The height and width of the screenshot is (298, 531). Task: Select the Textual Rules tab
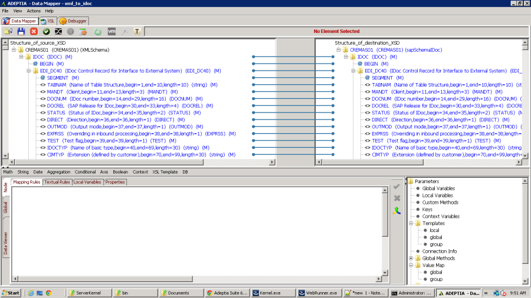(x=57, y=182)
